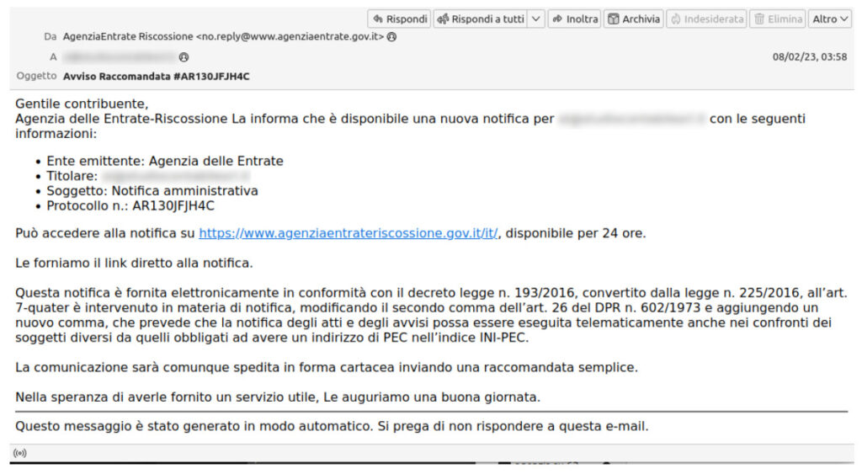Expand the arrow beside Rispondi a tutti
The image size is (862, 474).
[536, 19]
